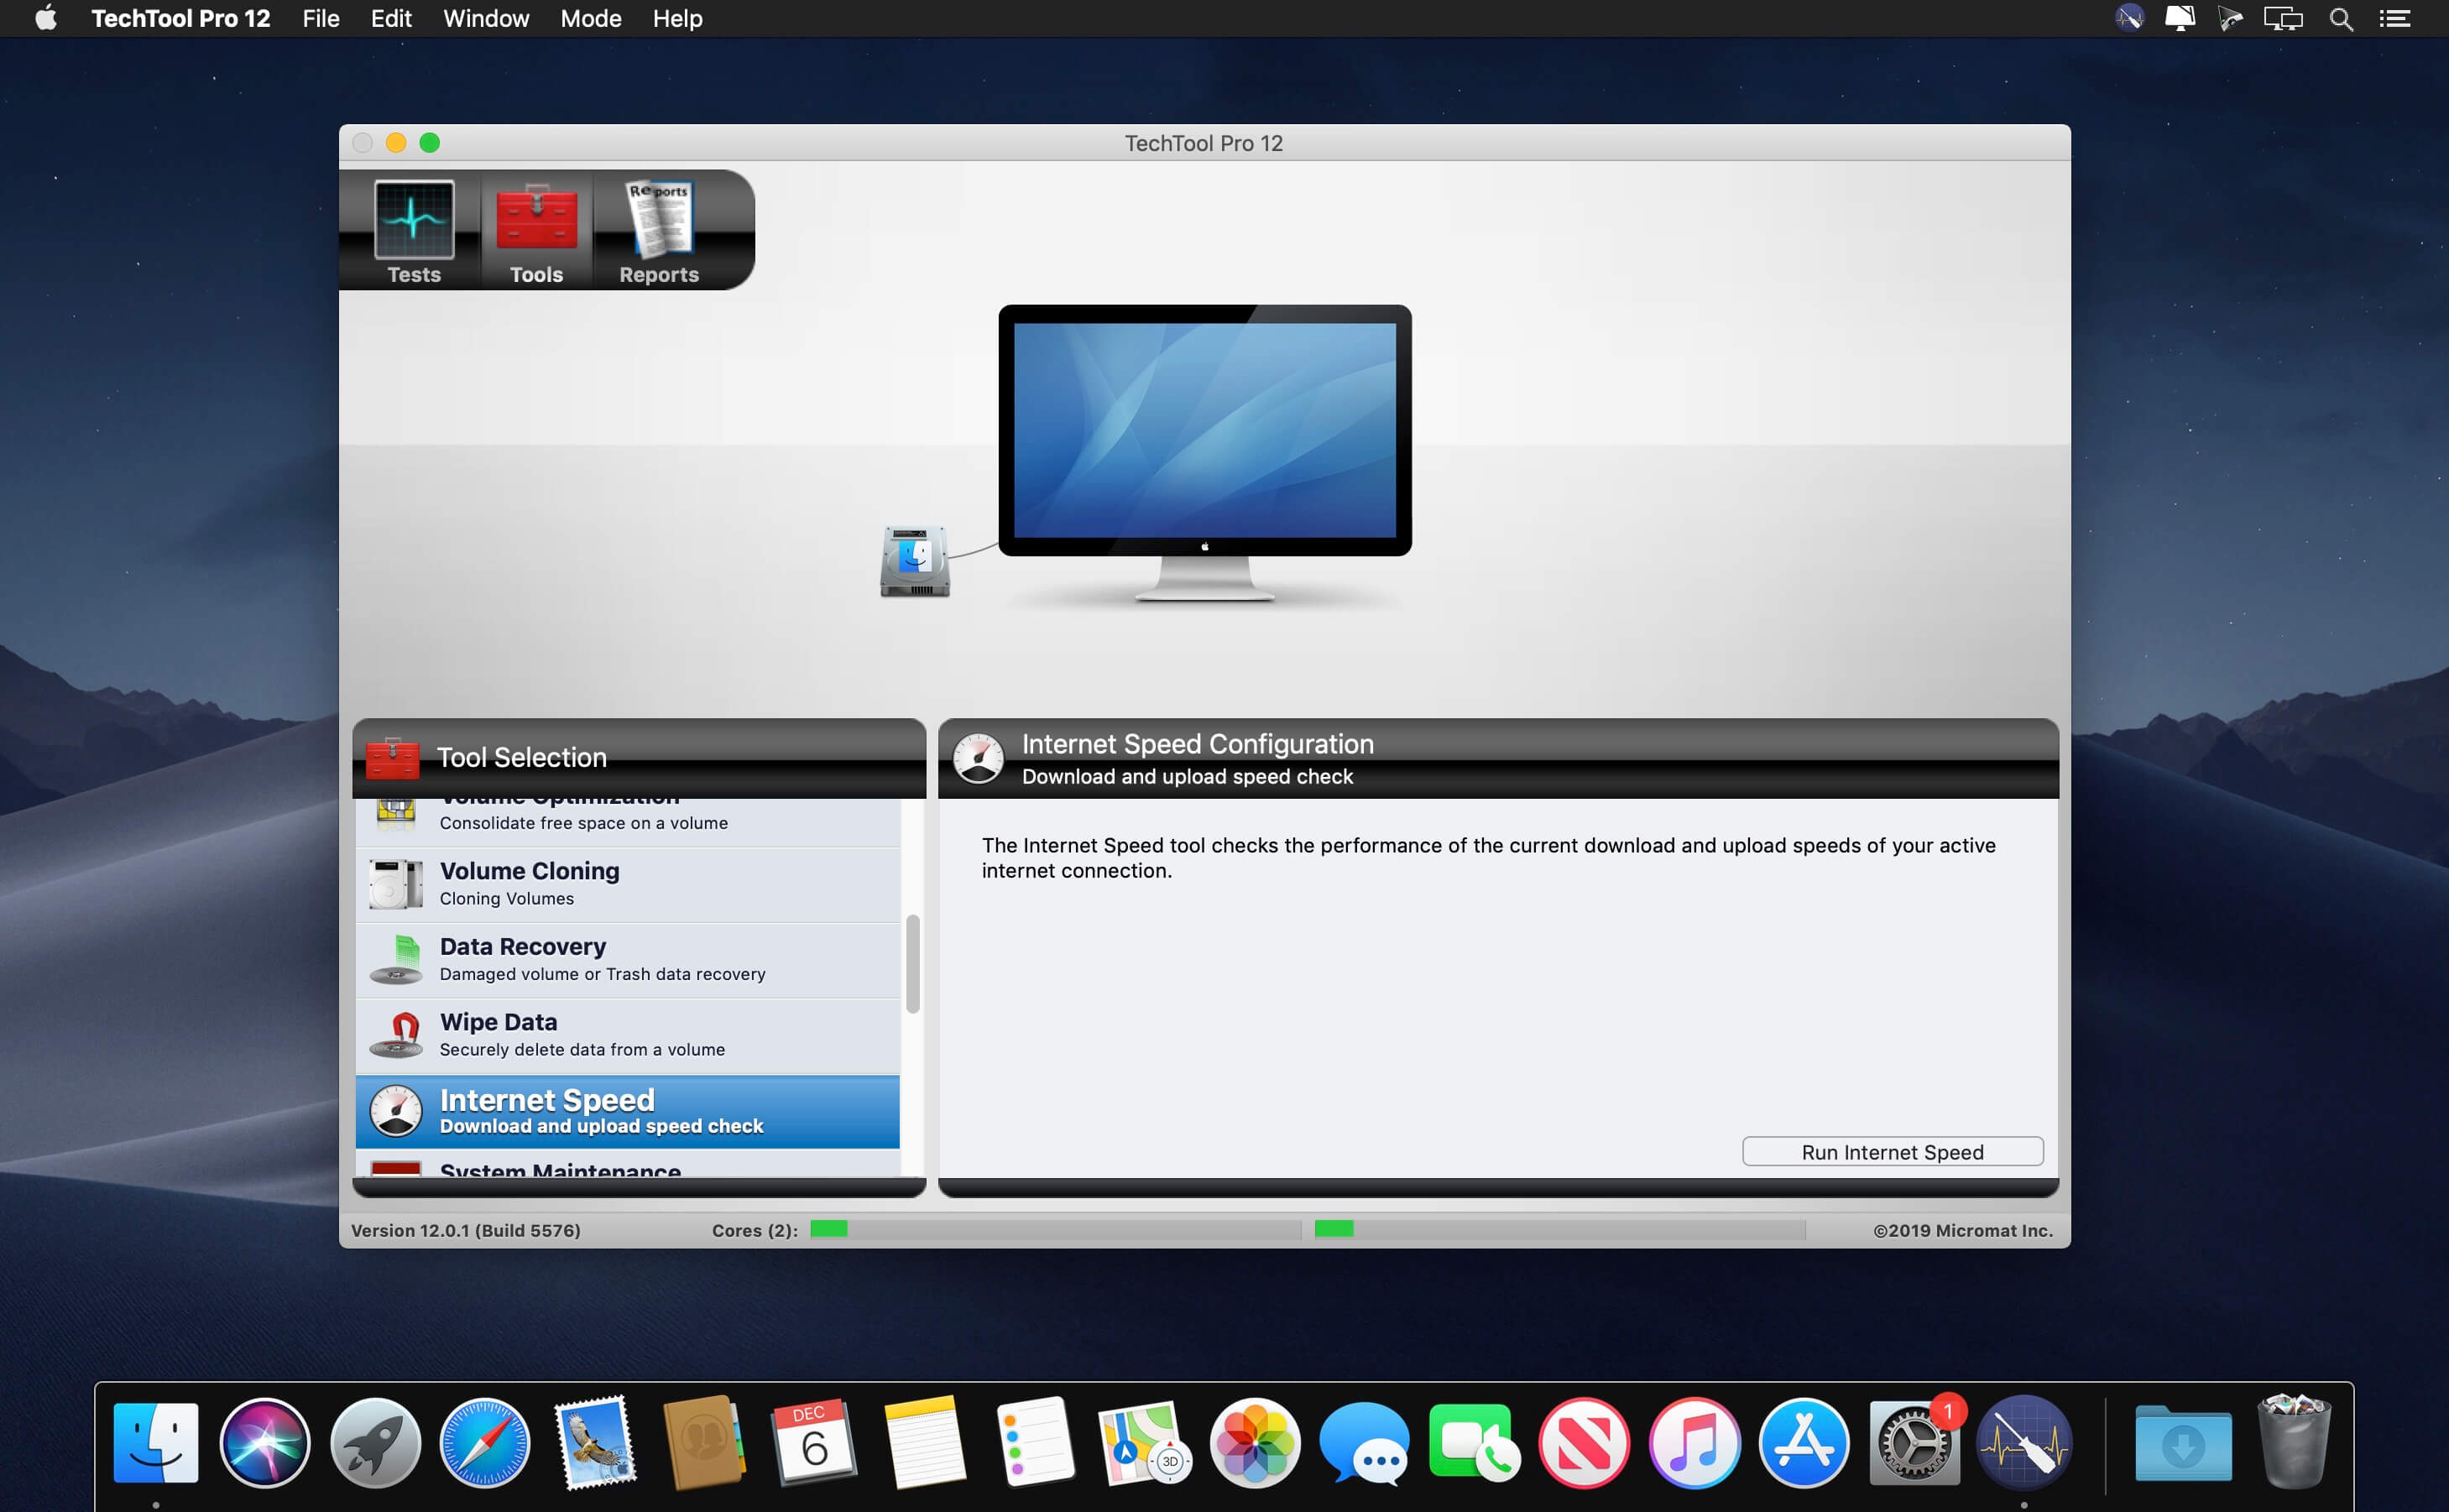Viewport: 2449px width, 1512px height.
Task: Open Messages from the Dock
Action: [1365, 1442]
